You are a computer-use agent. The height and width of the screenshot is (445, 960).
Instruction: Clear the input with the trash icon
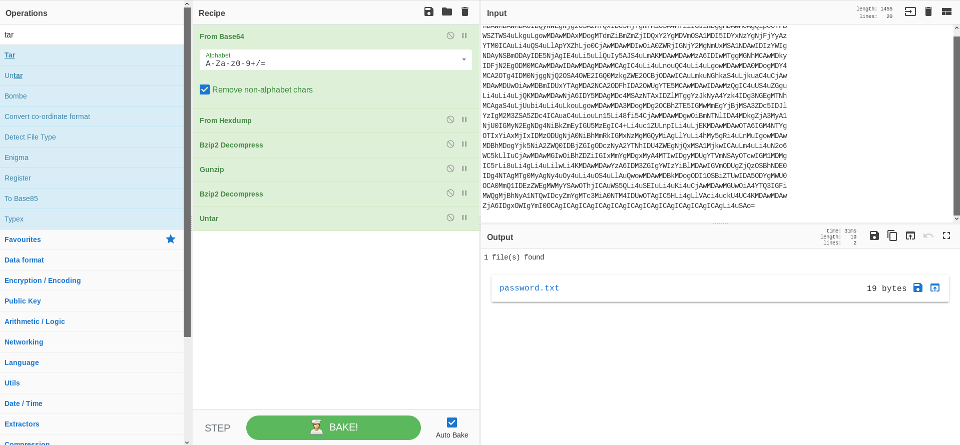(928, 11)
